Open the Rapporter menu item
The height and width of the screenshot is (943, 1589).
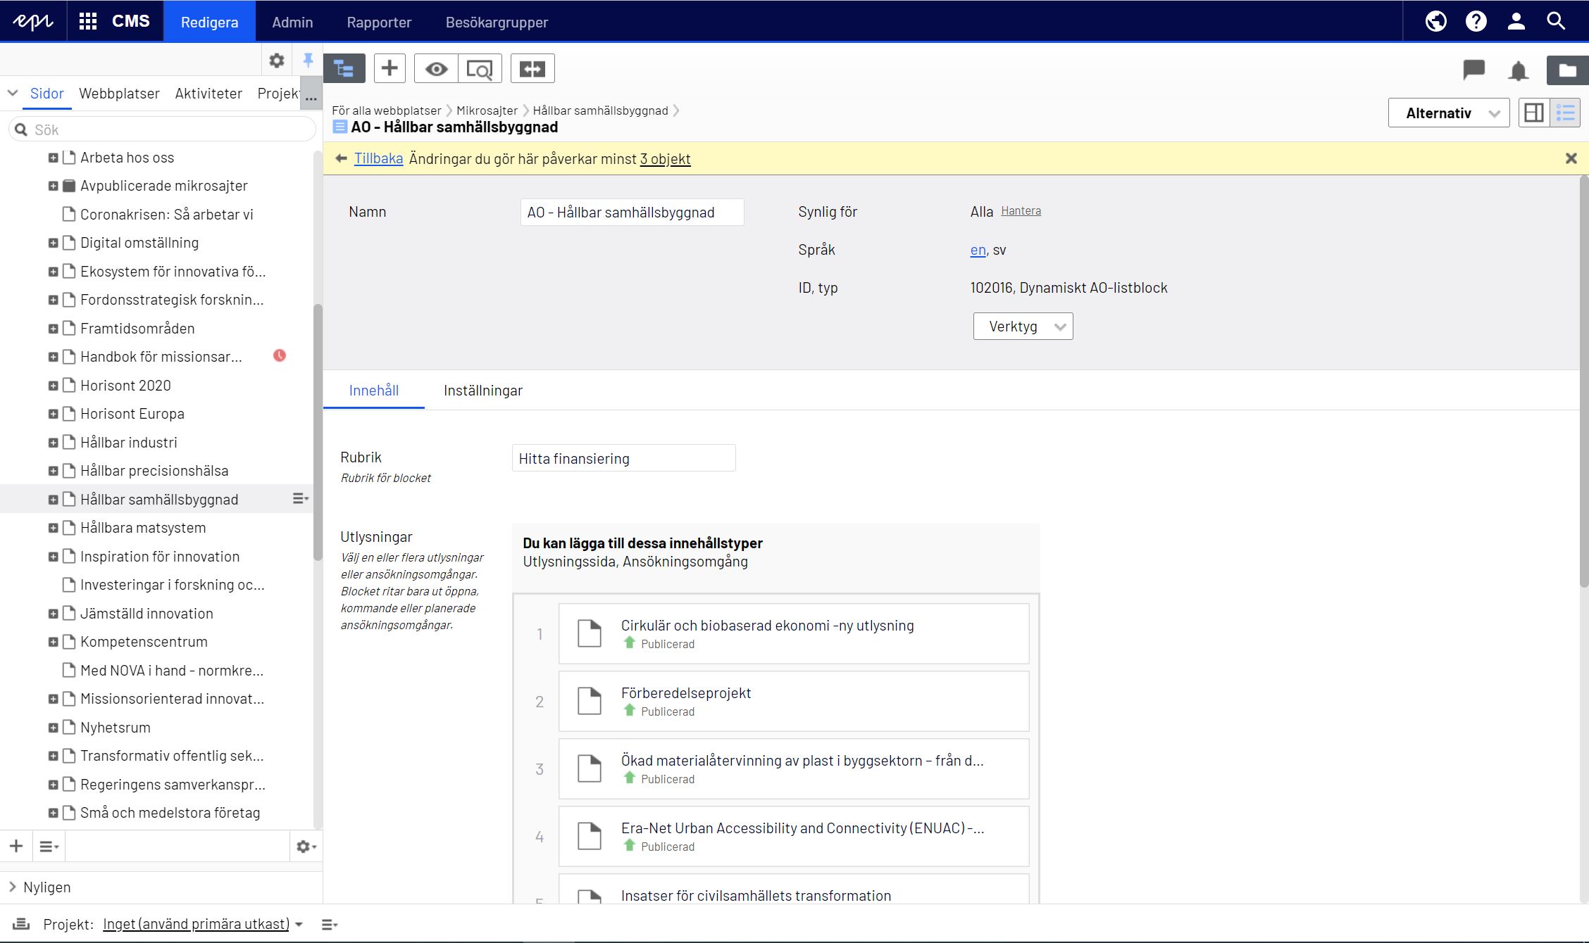[x=379, y=22]
